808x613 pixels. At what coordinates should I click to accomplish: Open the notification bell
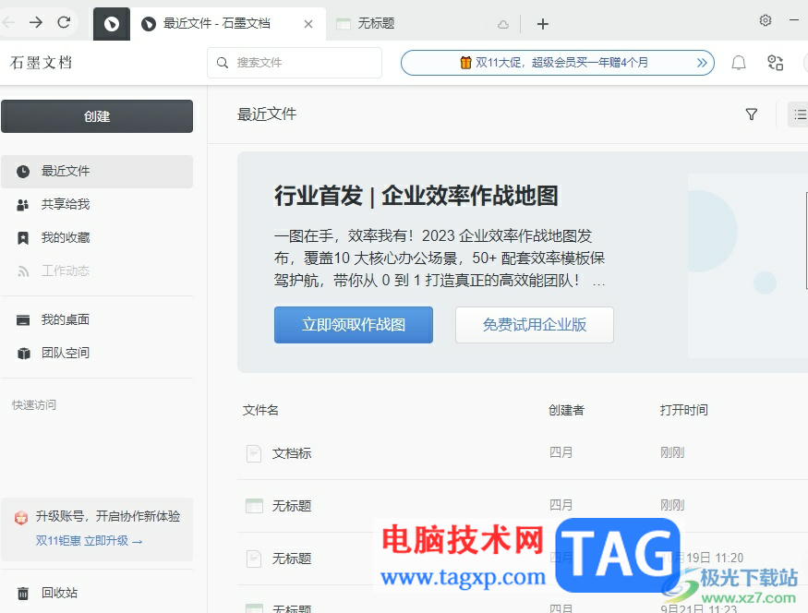739,63
